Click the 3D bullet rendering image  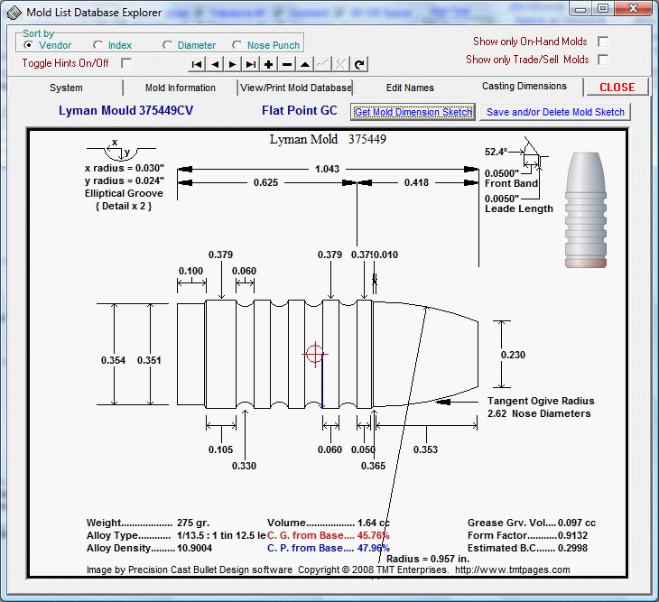(x=586, y=210)
